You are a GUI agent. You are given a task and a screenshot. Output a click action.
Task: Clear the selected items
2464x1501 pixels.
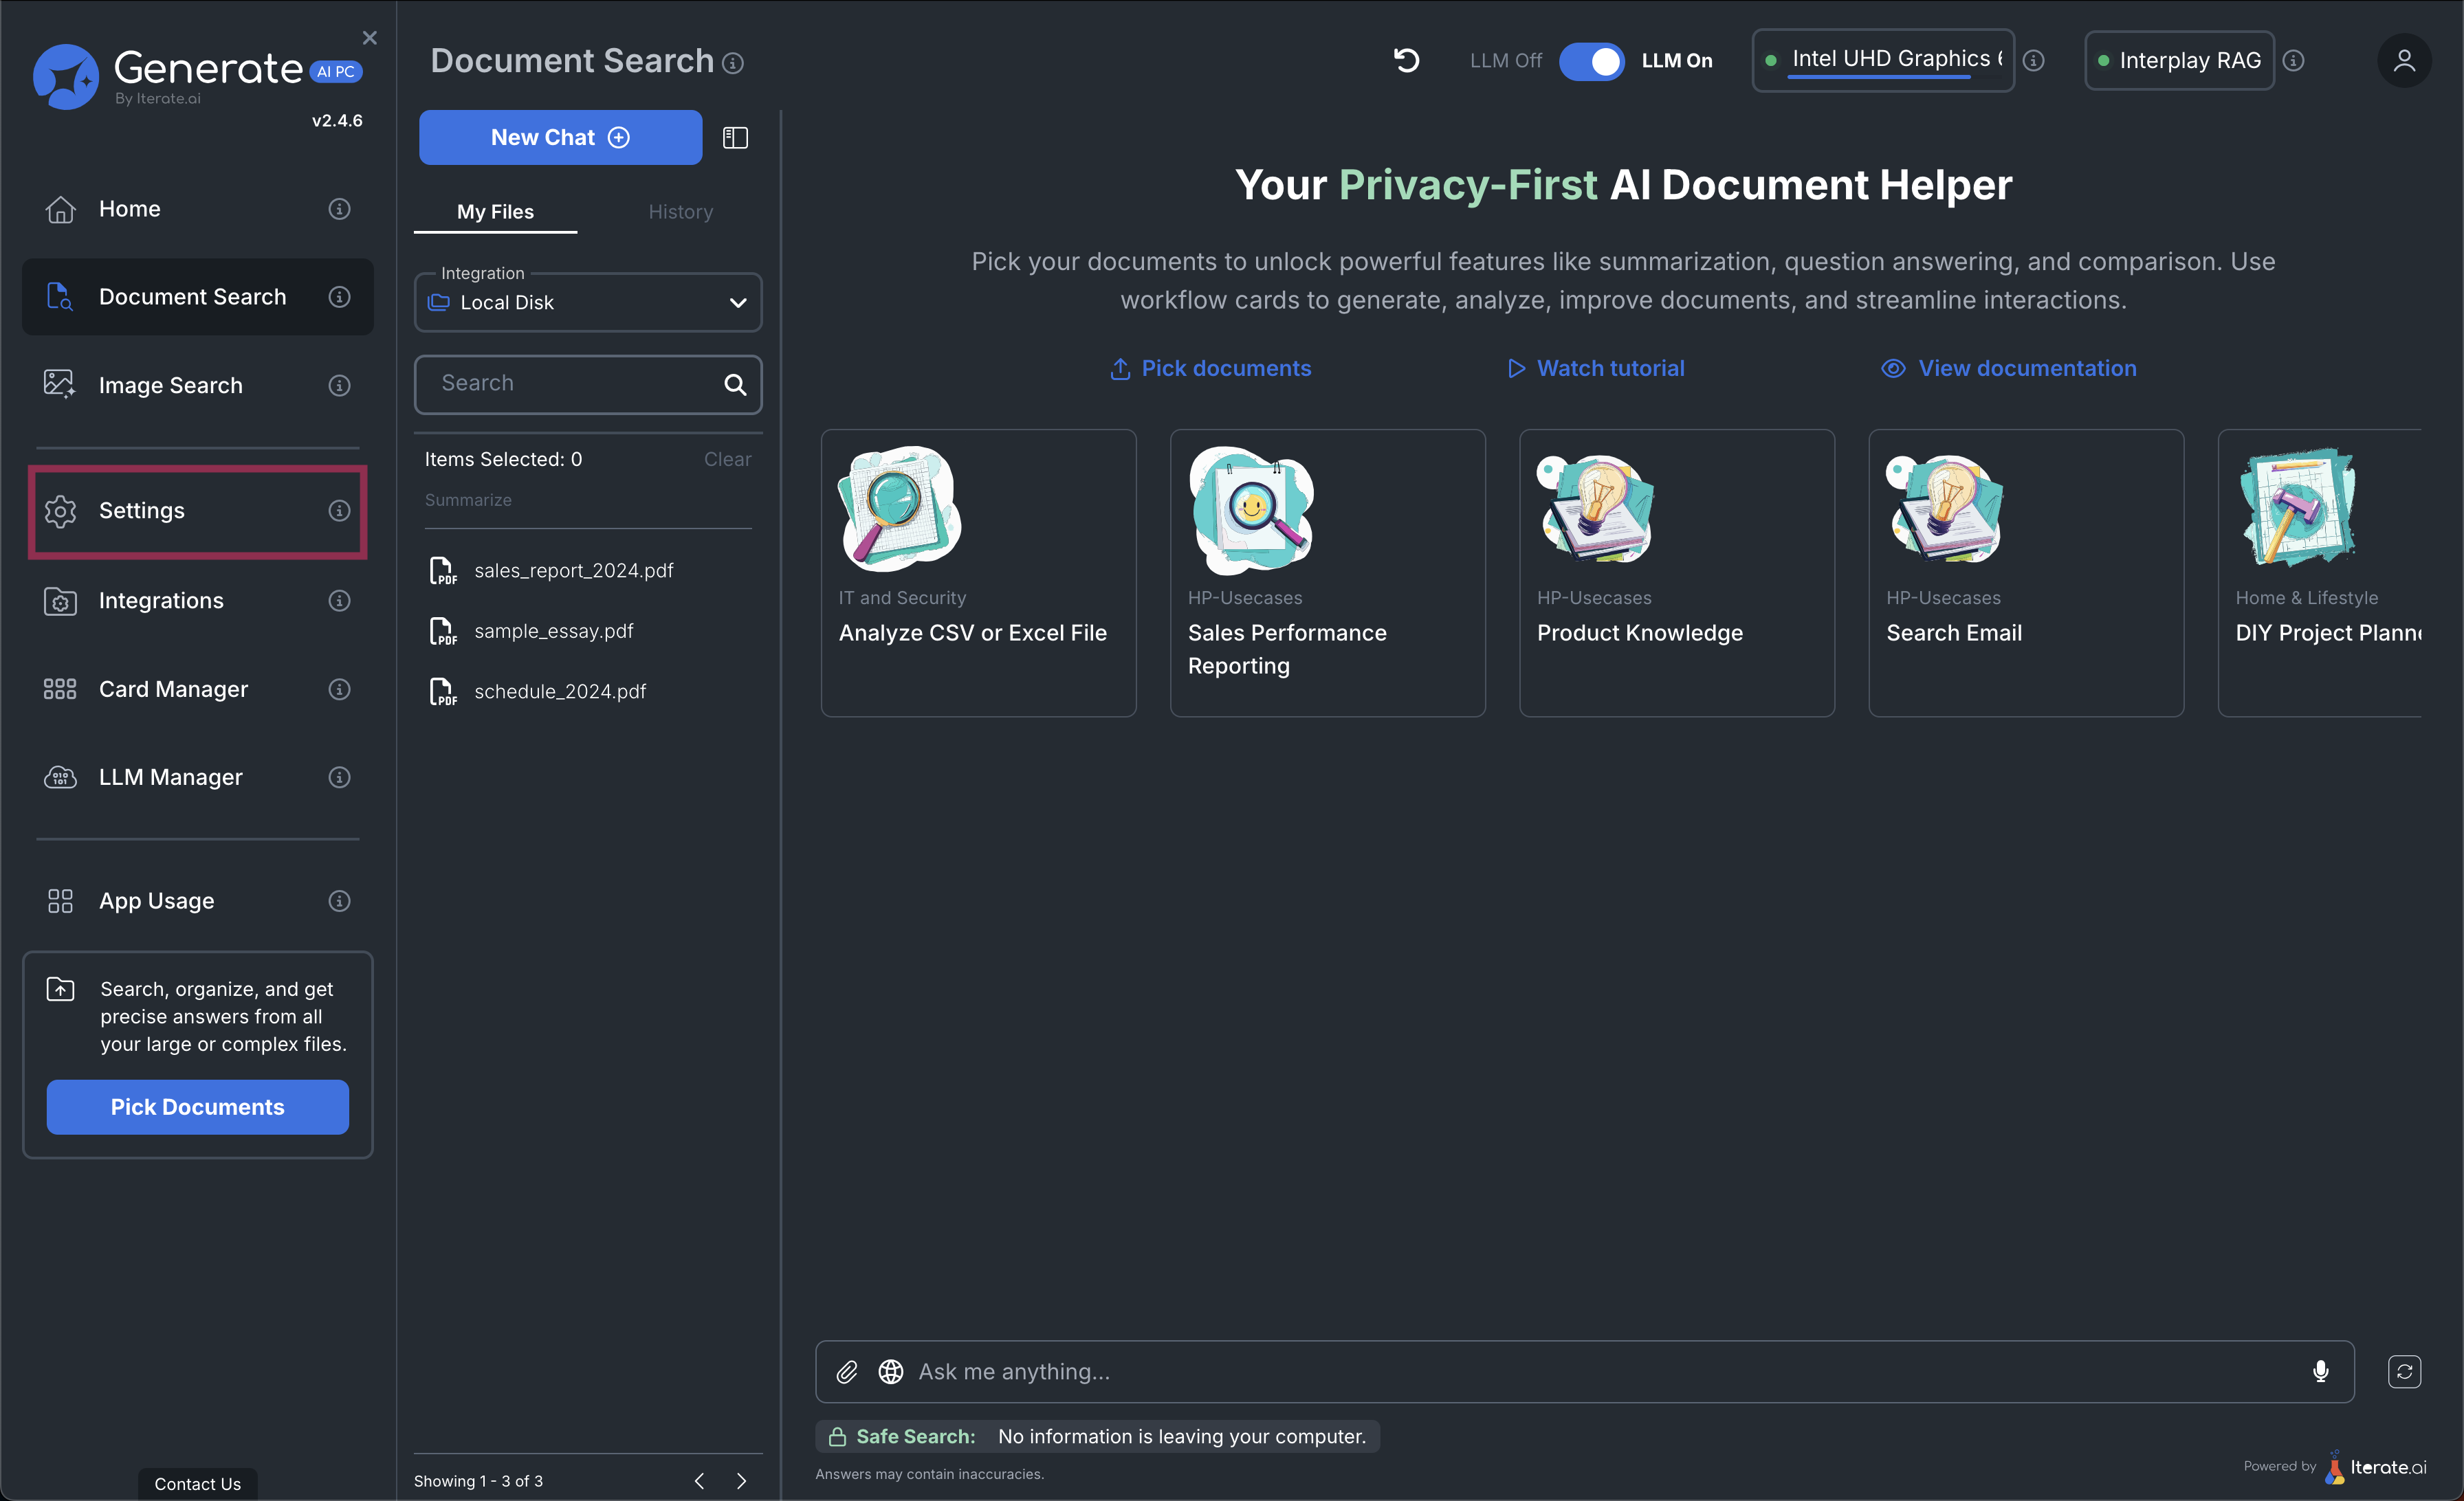[x=727, y=458]
